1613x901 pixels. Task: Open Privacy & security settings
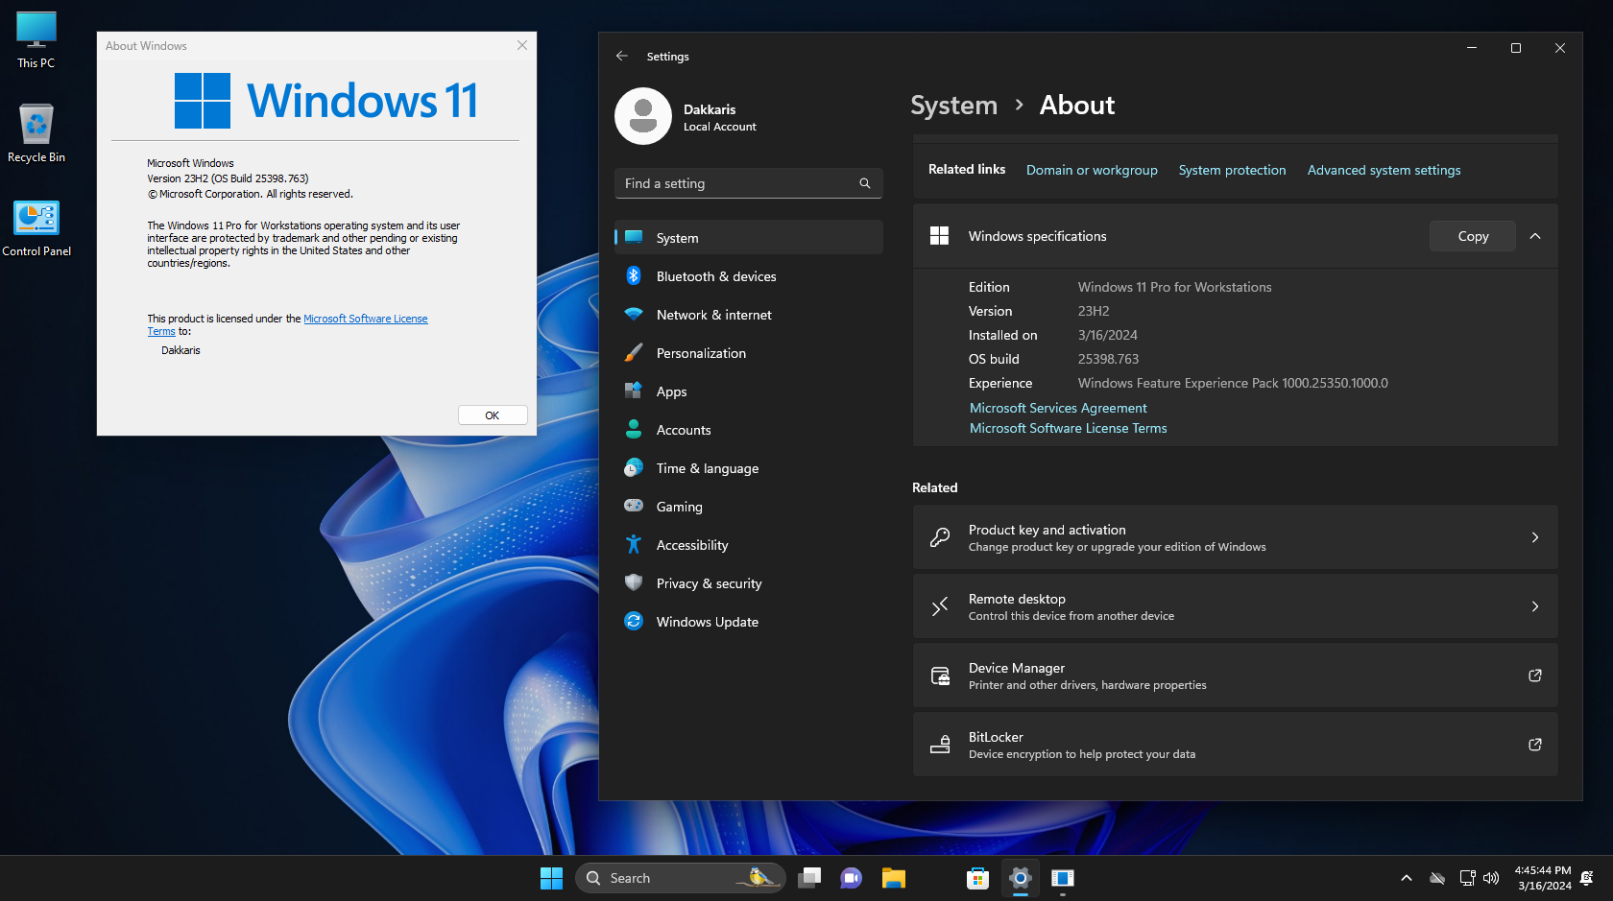click(x=709, y=583)
